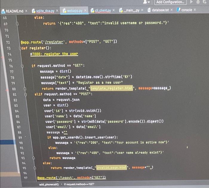Click the "Your account is active now" string
This screenshot has width=209, height=188.
tap(140, 142)
